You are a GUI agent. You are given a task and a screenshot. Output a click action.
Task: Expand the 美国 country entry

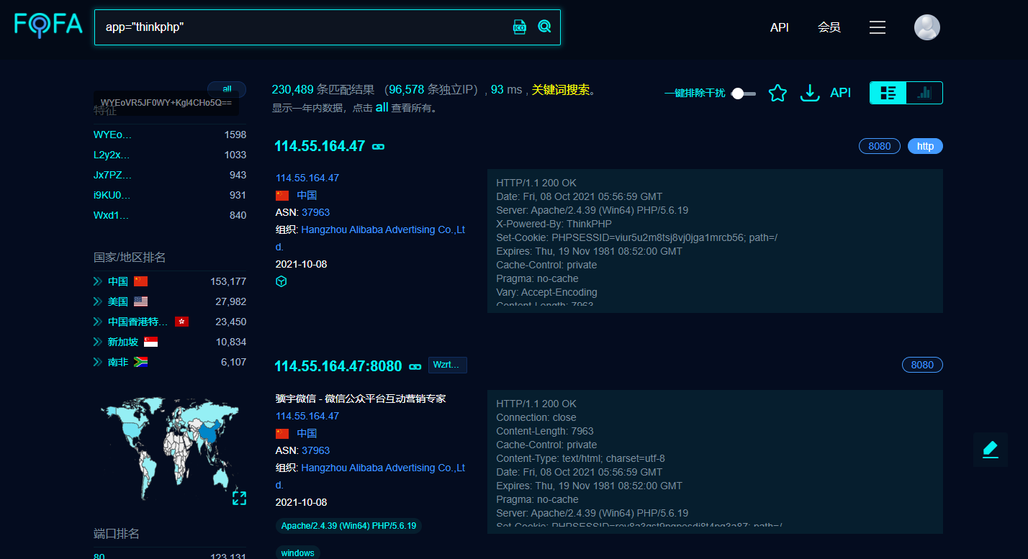(x=97, y=301)
